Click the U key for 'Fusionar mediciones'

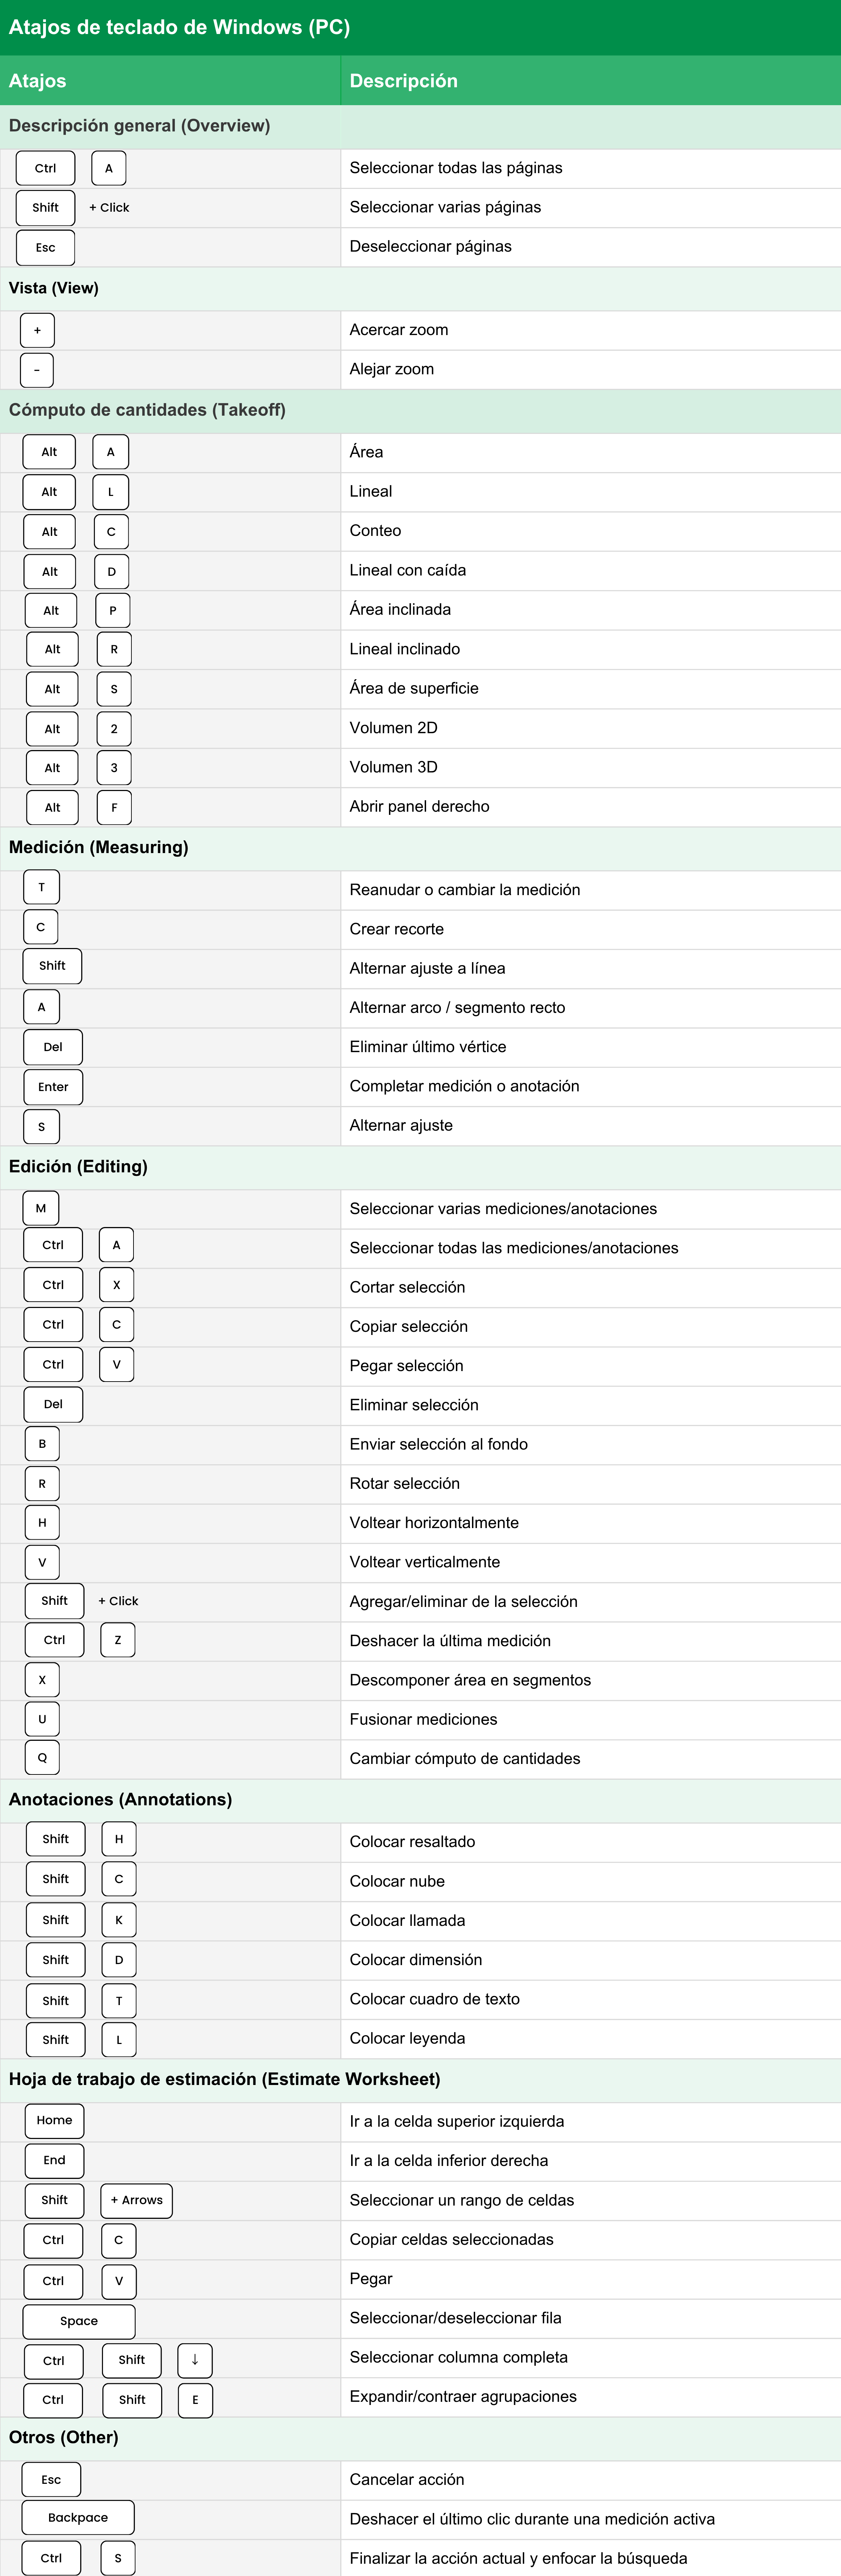click(x=42, y=1719)
